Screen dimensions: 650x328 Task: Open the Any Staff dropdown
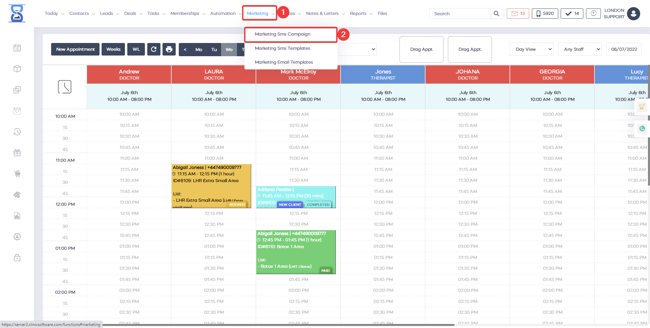(x=580, y=49)
